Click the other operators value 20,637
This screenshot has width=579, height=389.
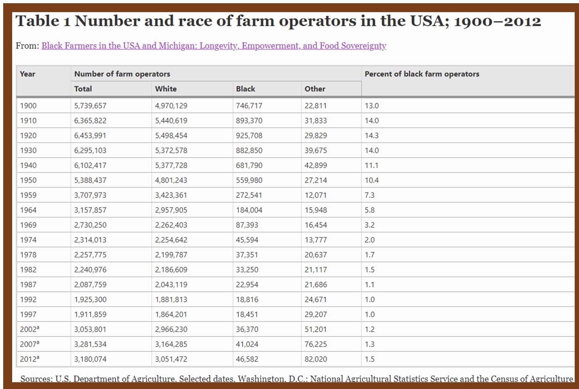tap(315, 255)
